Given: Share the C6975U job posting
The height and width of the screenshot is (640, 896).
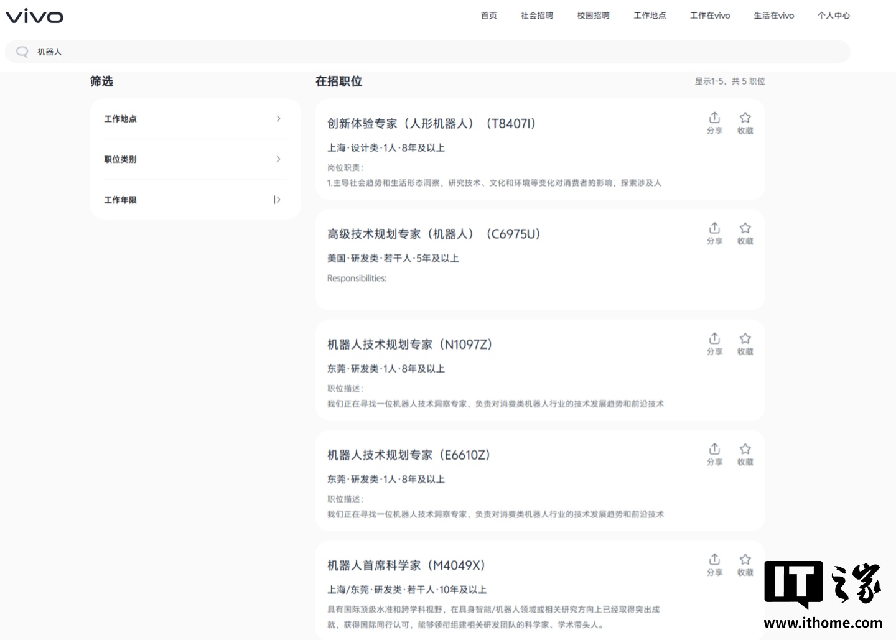Looking at the screenshot, I should pos(714,233).
